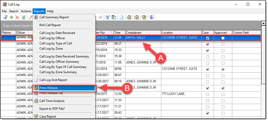Click the red X delete icon
The width and height of the screenshot is (268, 121).
pyautogui.click(x=17, y=17)
